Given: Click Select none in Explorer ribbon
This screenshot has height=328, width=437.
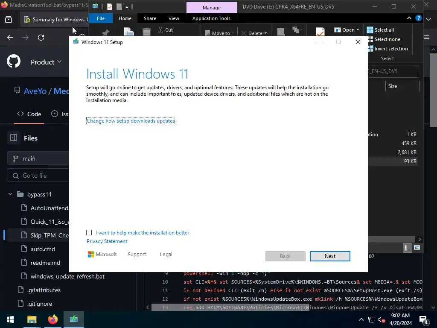Looking at the screenshot, I should 384,39.
